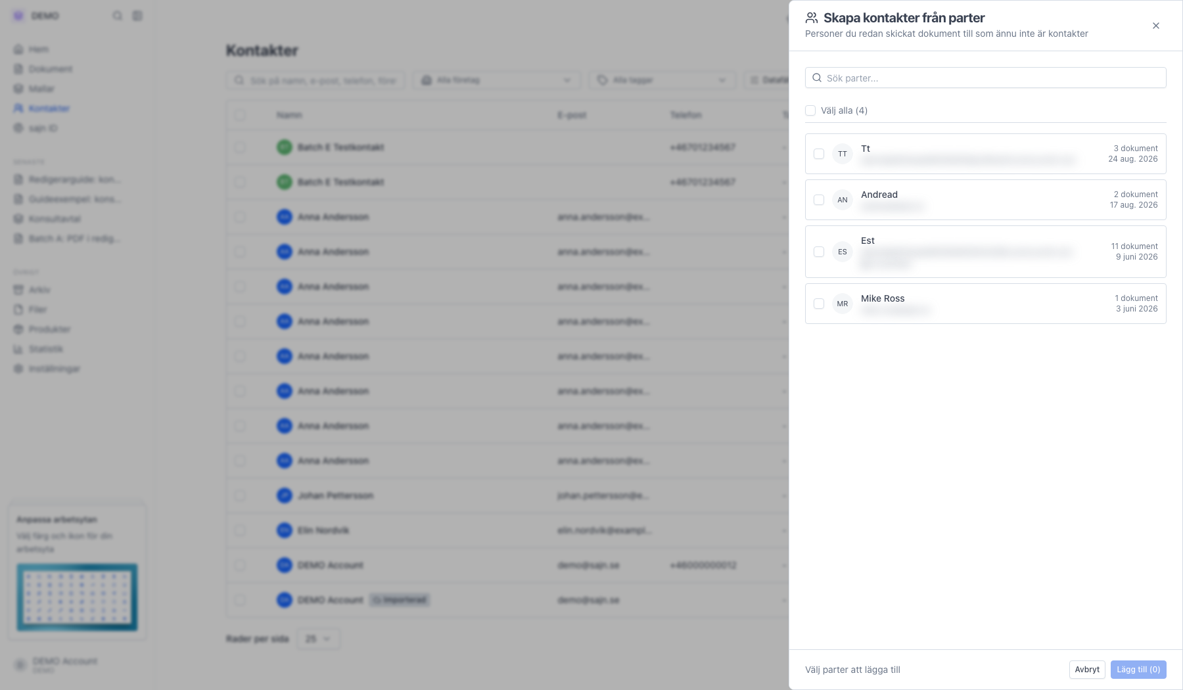Click the sidebar layout icon near DEMO

[x=137, y=16]
